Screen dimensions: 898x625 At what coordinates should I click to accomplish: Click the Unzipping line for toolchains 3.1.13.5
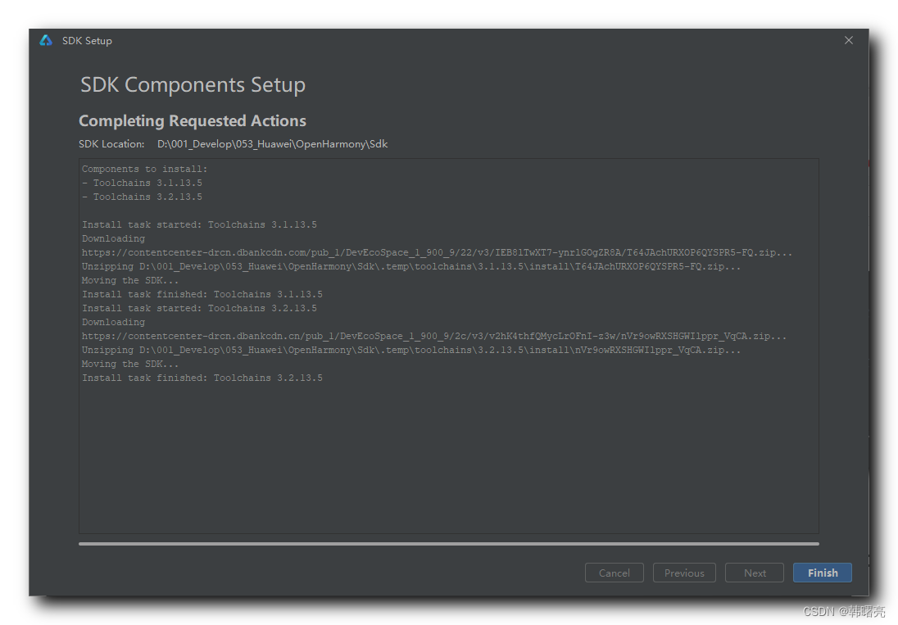[411, 267]
